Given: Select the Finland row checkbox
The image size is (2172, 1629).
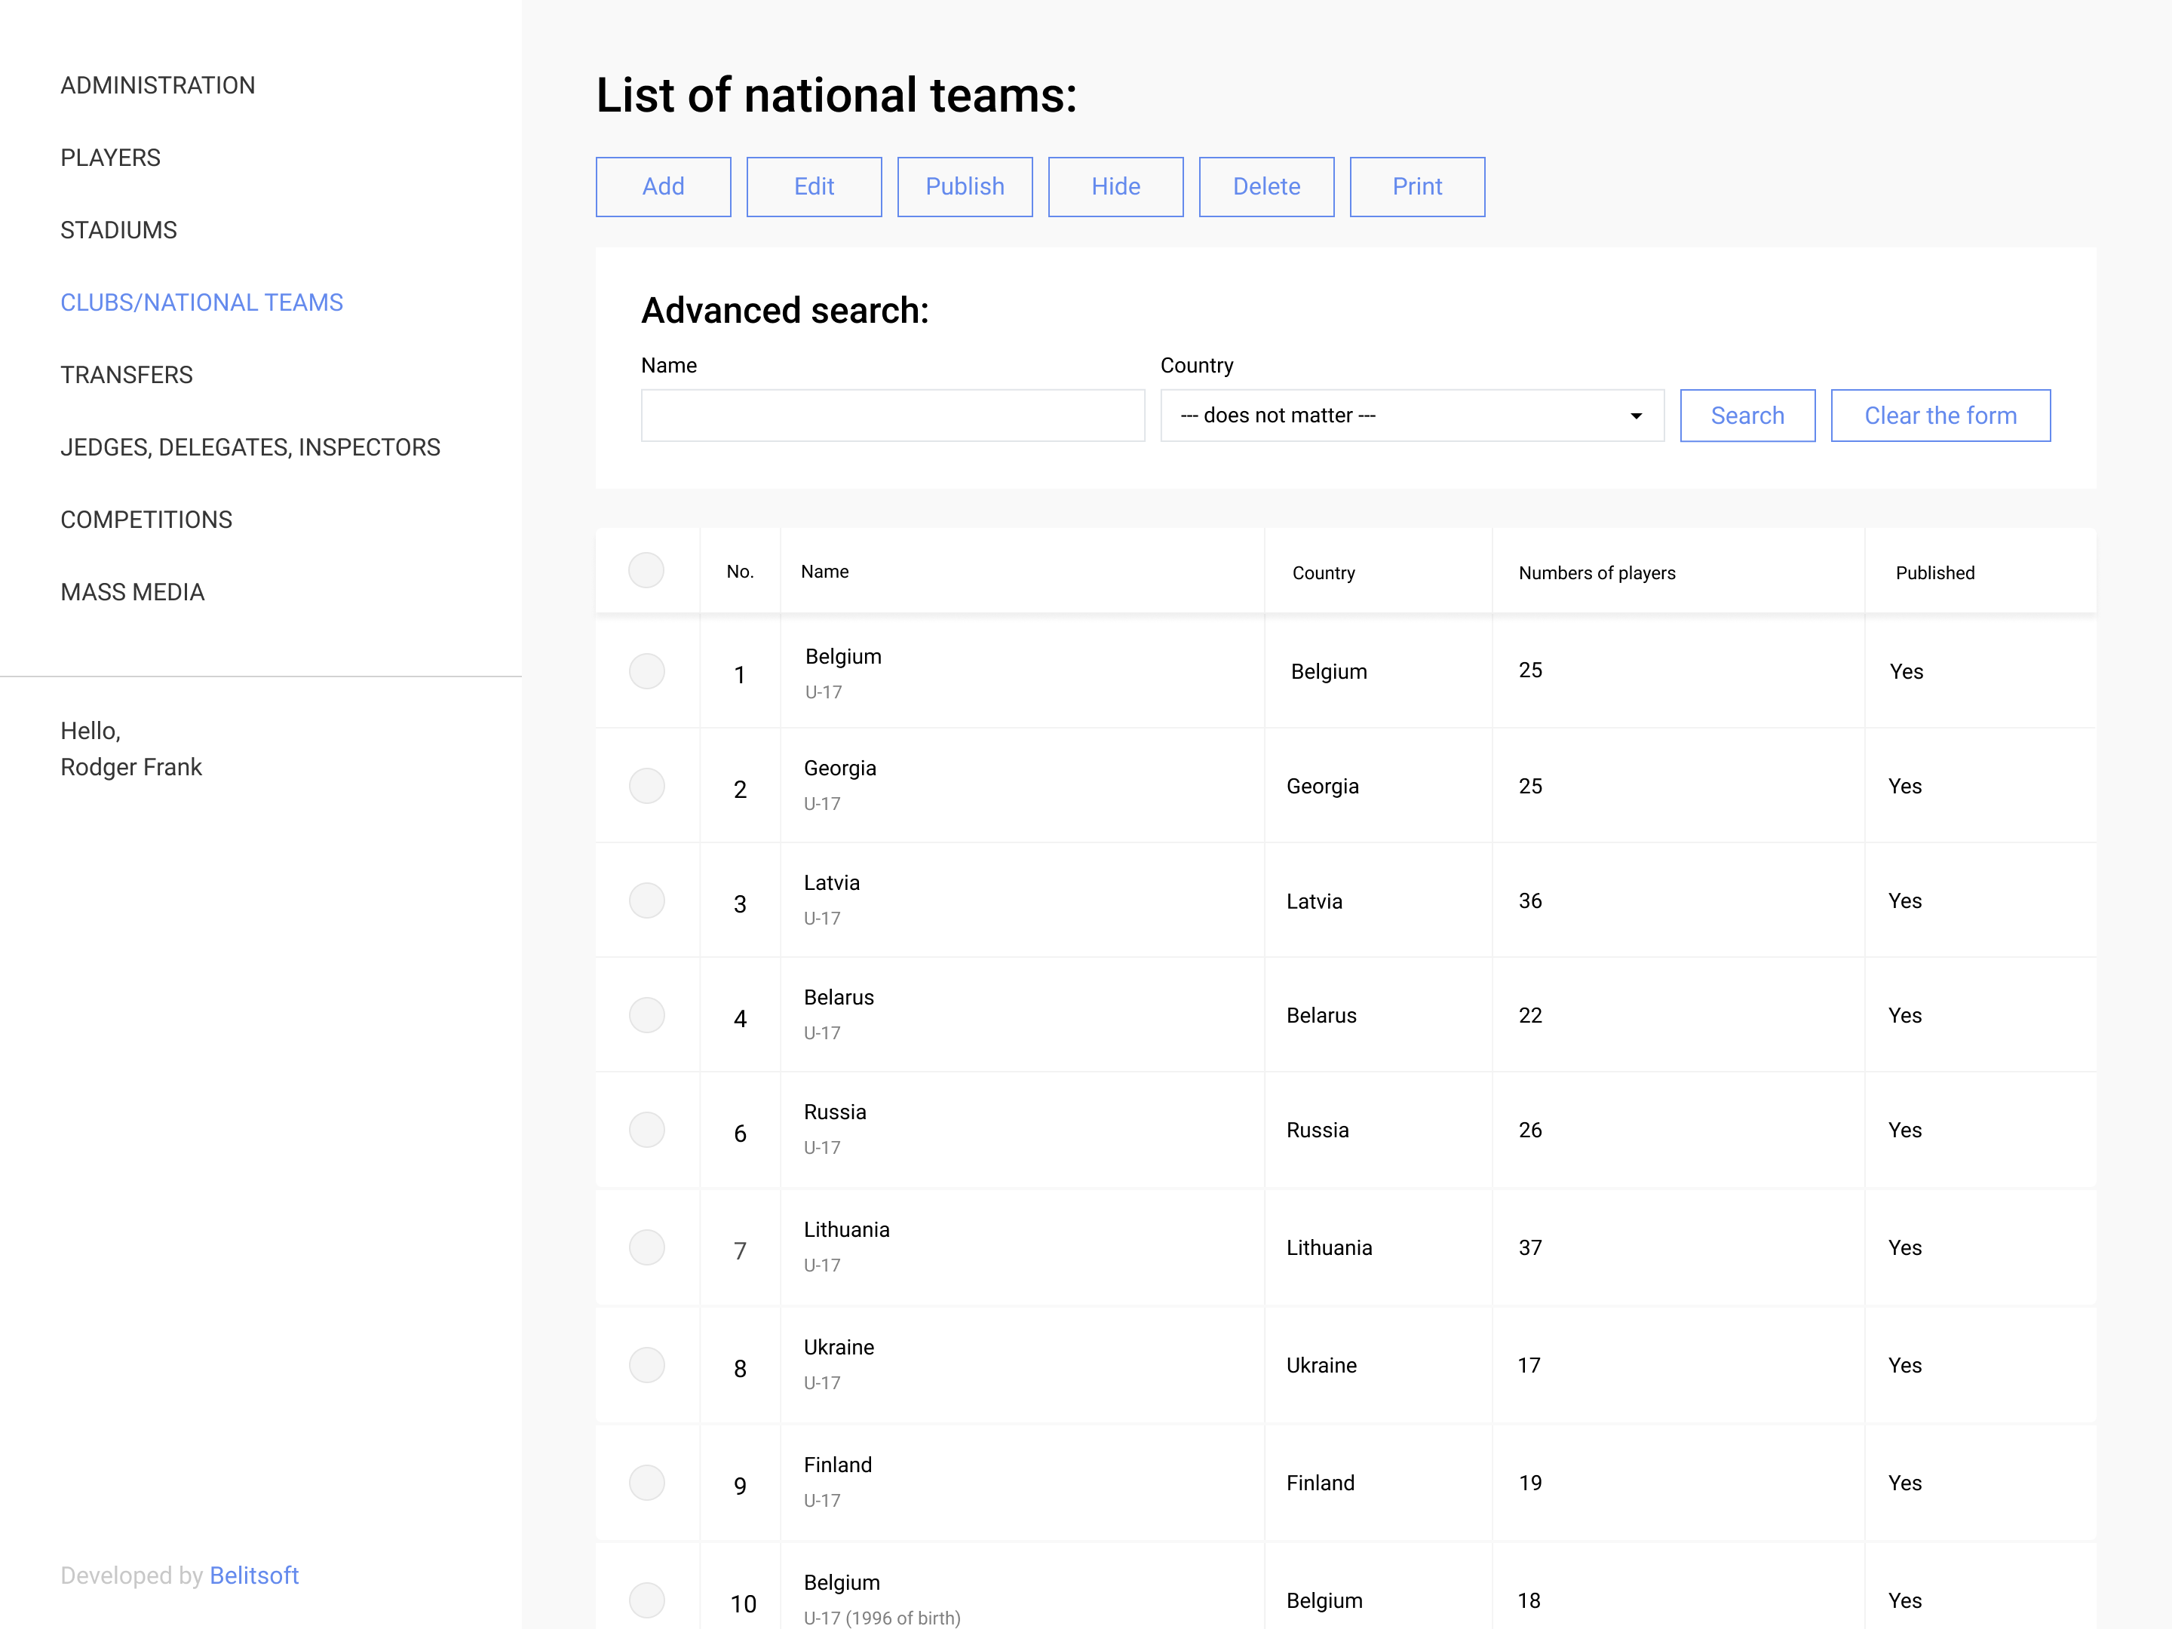Looking at the screenshot, I should [x=647, y=1483].
